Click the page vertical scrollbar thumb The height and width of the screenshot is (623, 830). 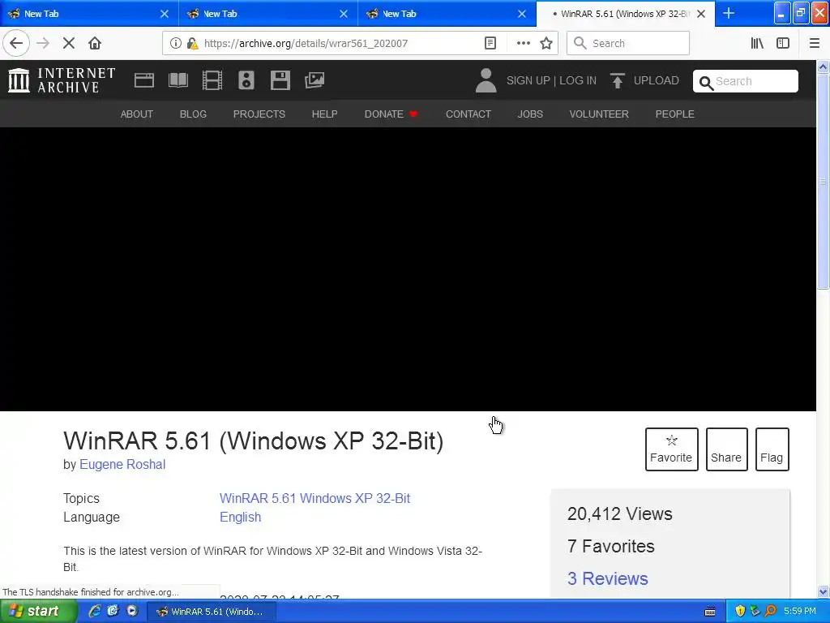click(823, 181)
